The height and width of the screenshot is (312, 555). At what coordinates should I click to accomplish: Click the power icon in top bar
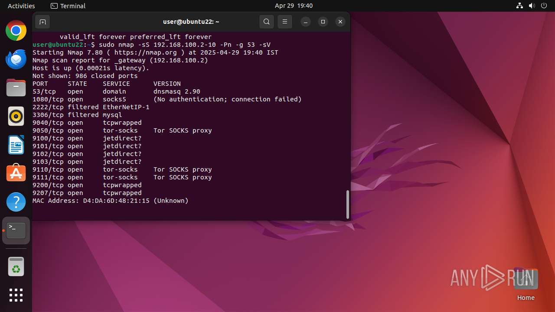(x=544, y=6)
